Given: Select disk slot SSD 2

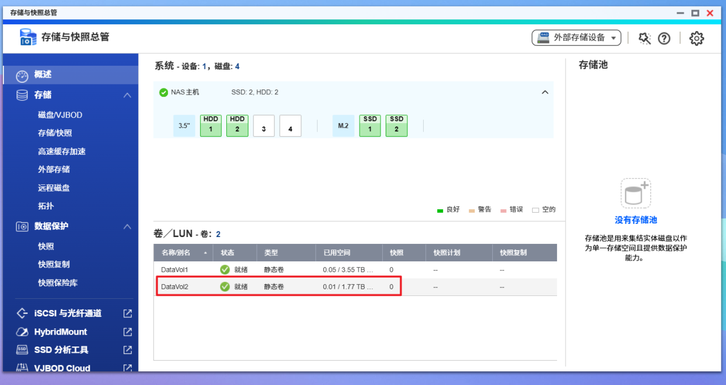Looking at the screenshot, I should click(396, 125).
